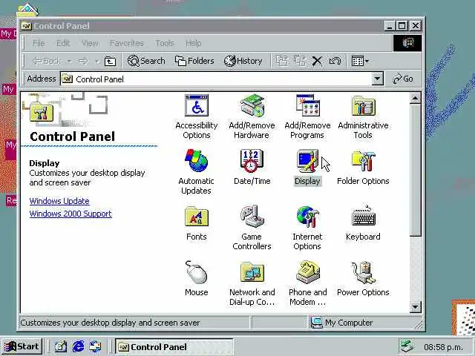The width and height of the screenshot is (475, 356).
Task: Open the Tools menu
Action: tap(165, 43)
